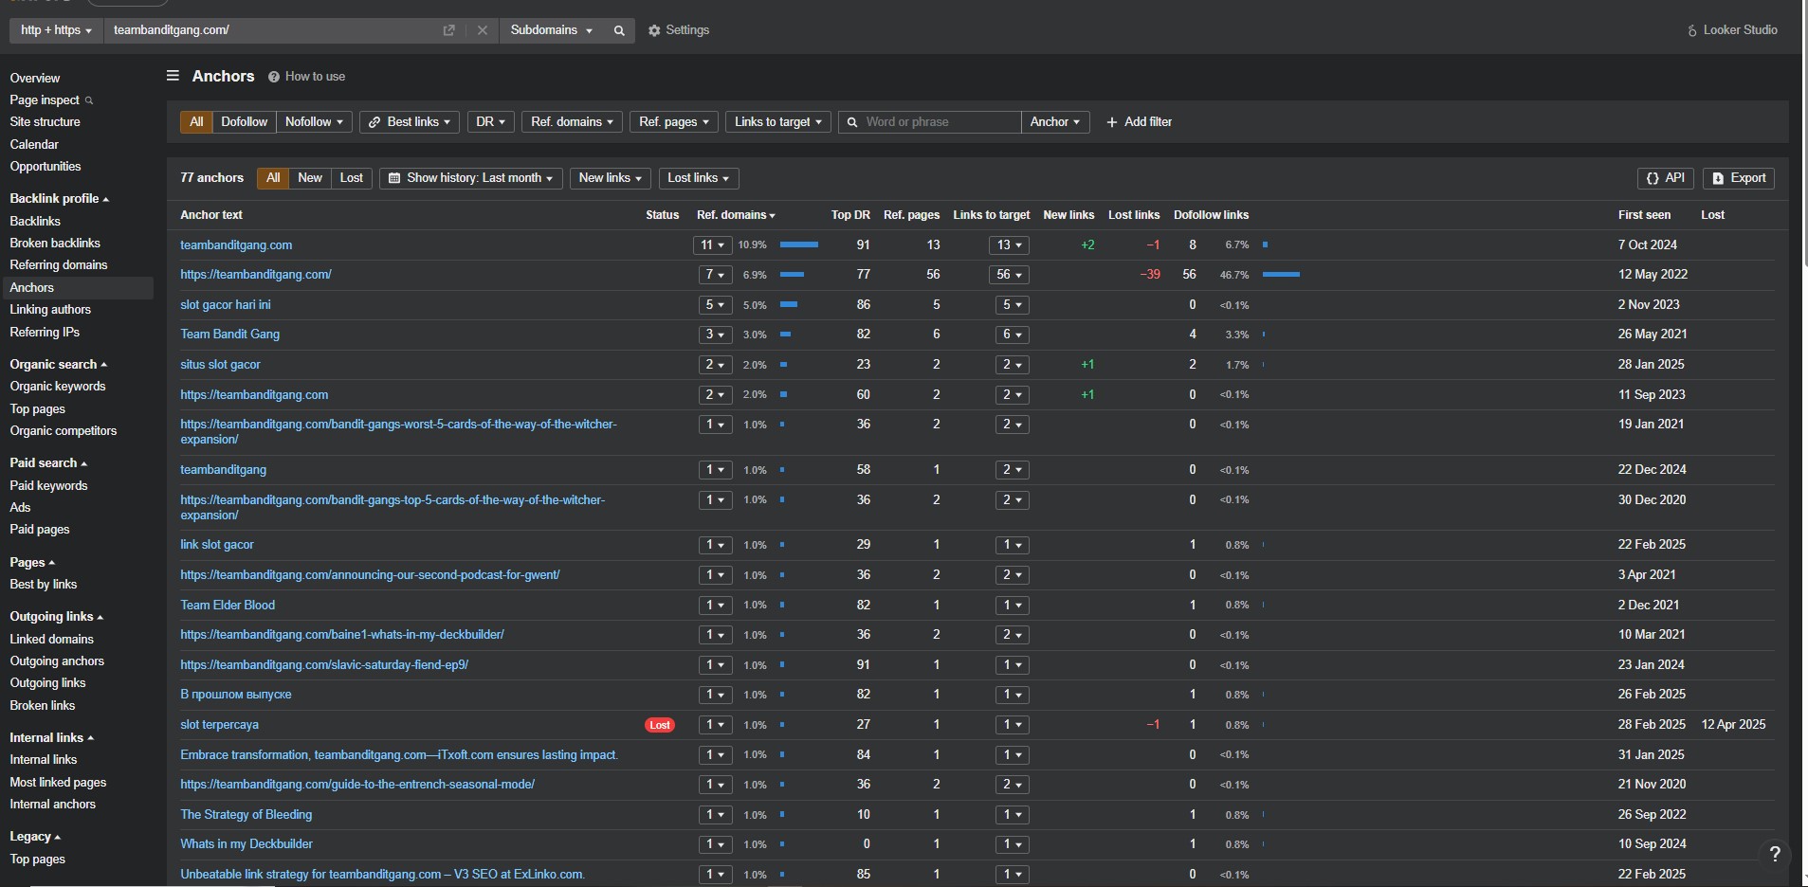Open Organic keywords in sidebar

(x=58, y=387)
